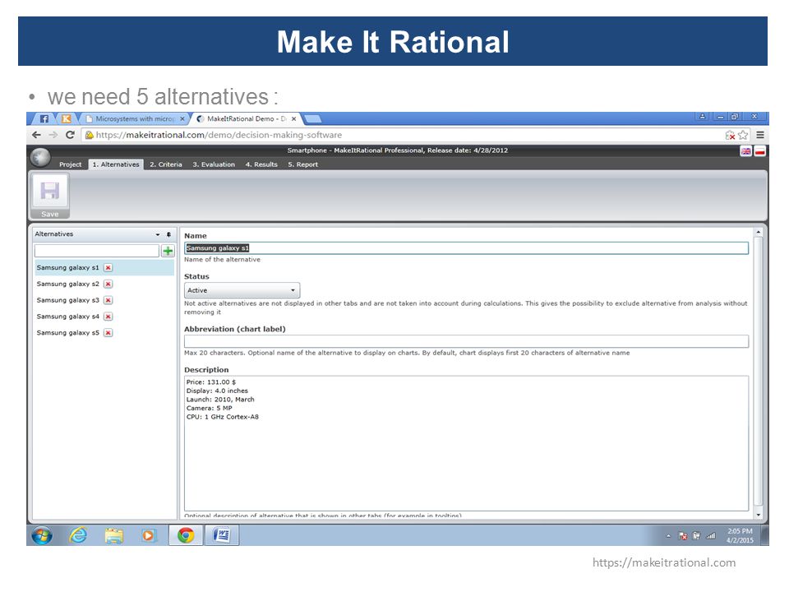
Task: Switch language to English flag
Action: [x=746, y=151]
